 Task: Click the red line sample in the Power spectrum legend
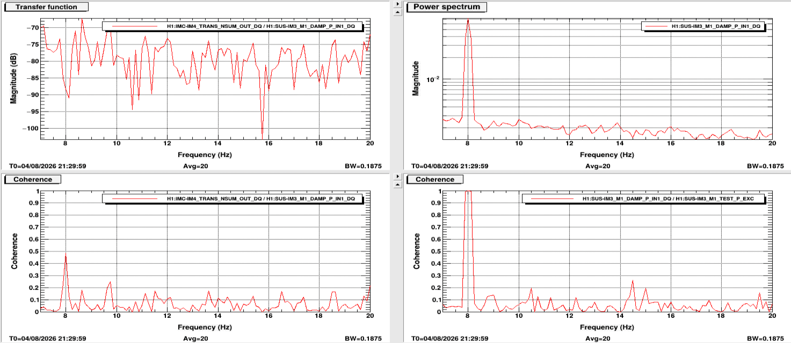tap(656, 26)
